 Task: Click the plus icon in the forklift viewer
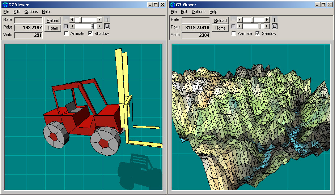107,20
